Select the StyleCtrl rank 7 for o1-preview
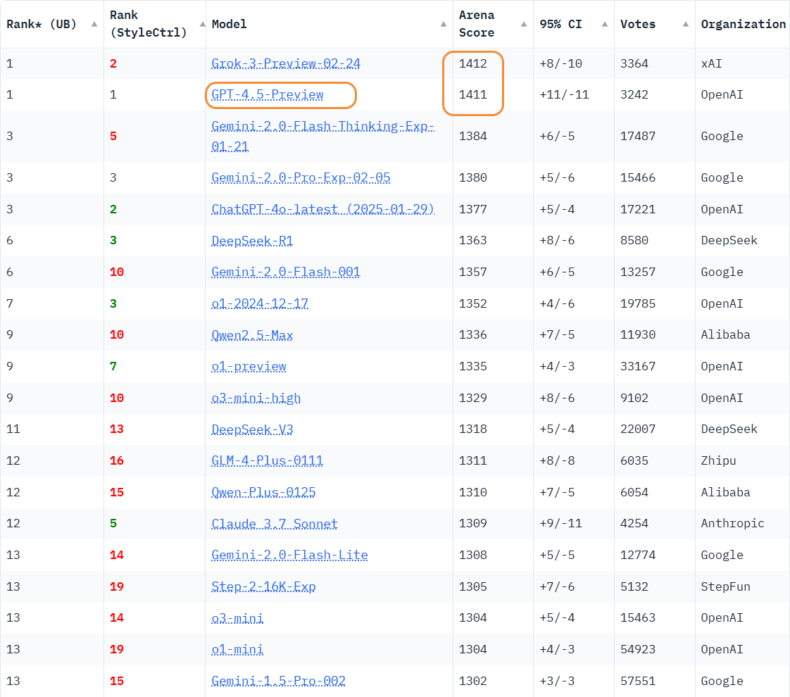 (113, 366)
